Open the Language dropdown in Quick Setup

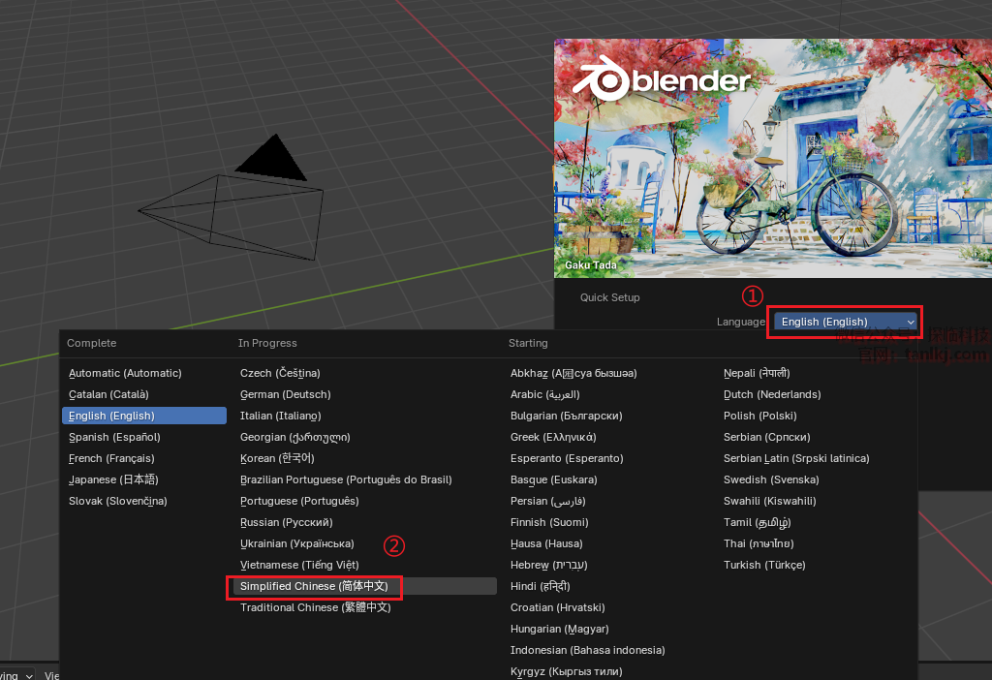846,322
